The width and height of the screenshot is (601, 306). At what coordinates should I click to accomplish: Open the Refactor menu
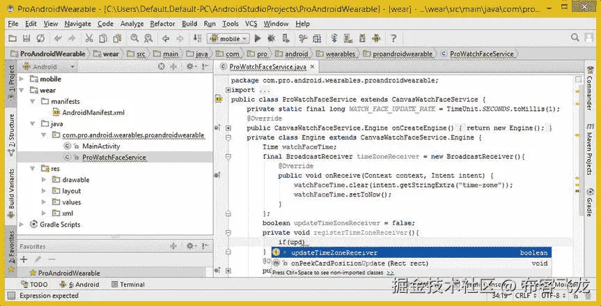point(162,24)
